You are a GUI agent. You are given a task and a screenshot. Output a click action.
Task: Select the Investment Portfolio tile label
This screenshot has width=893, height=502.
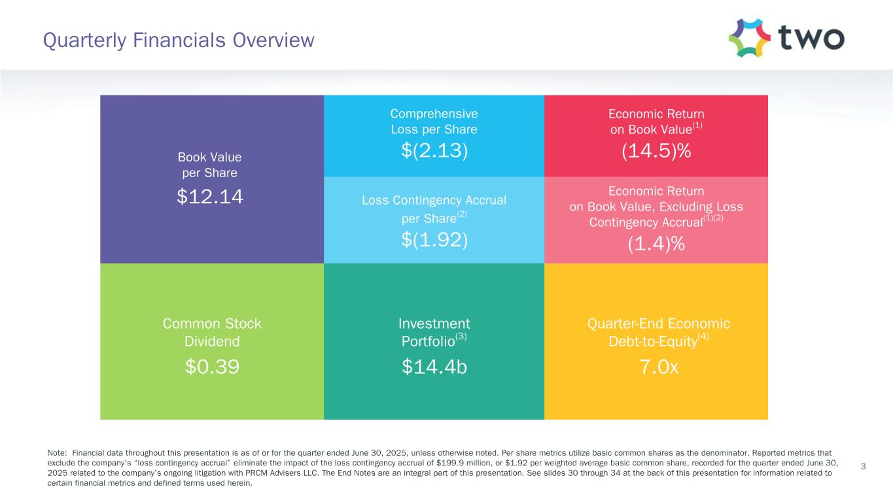point(434,332)
